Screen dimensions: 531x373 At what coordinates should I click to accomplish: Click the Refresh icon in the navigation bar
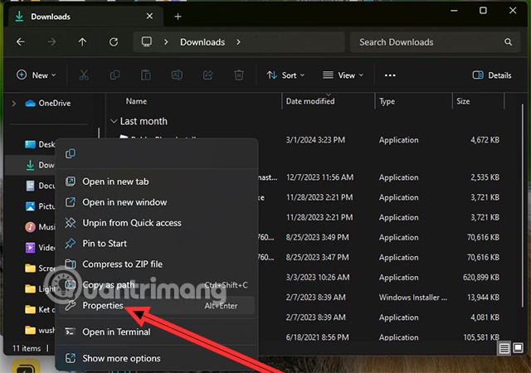[113, 42]
